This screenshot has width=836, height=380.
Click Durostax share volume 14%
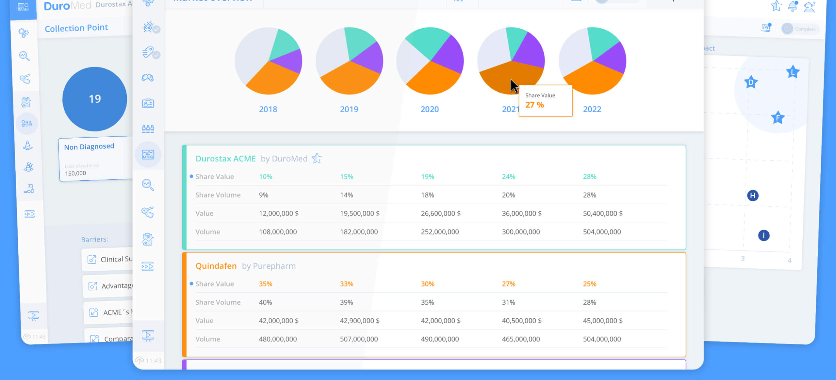[x=346, y=195]
